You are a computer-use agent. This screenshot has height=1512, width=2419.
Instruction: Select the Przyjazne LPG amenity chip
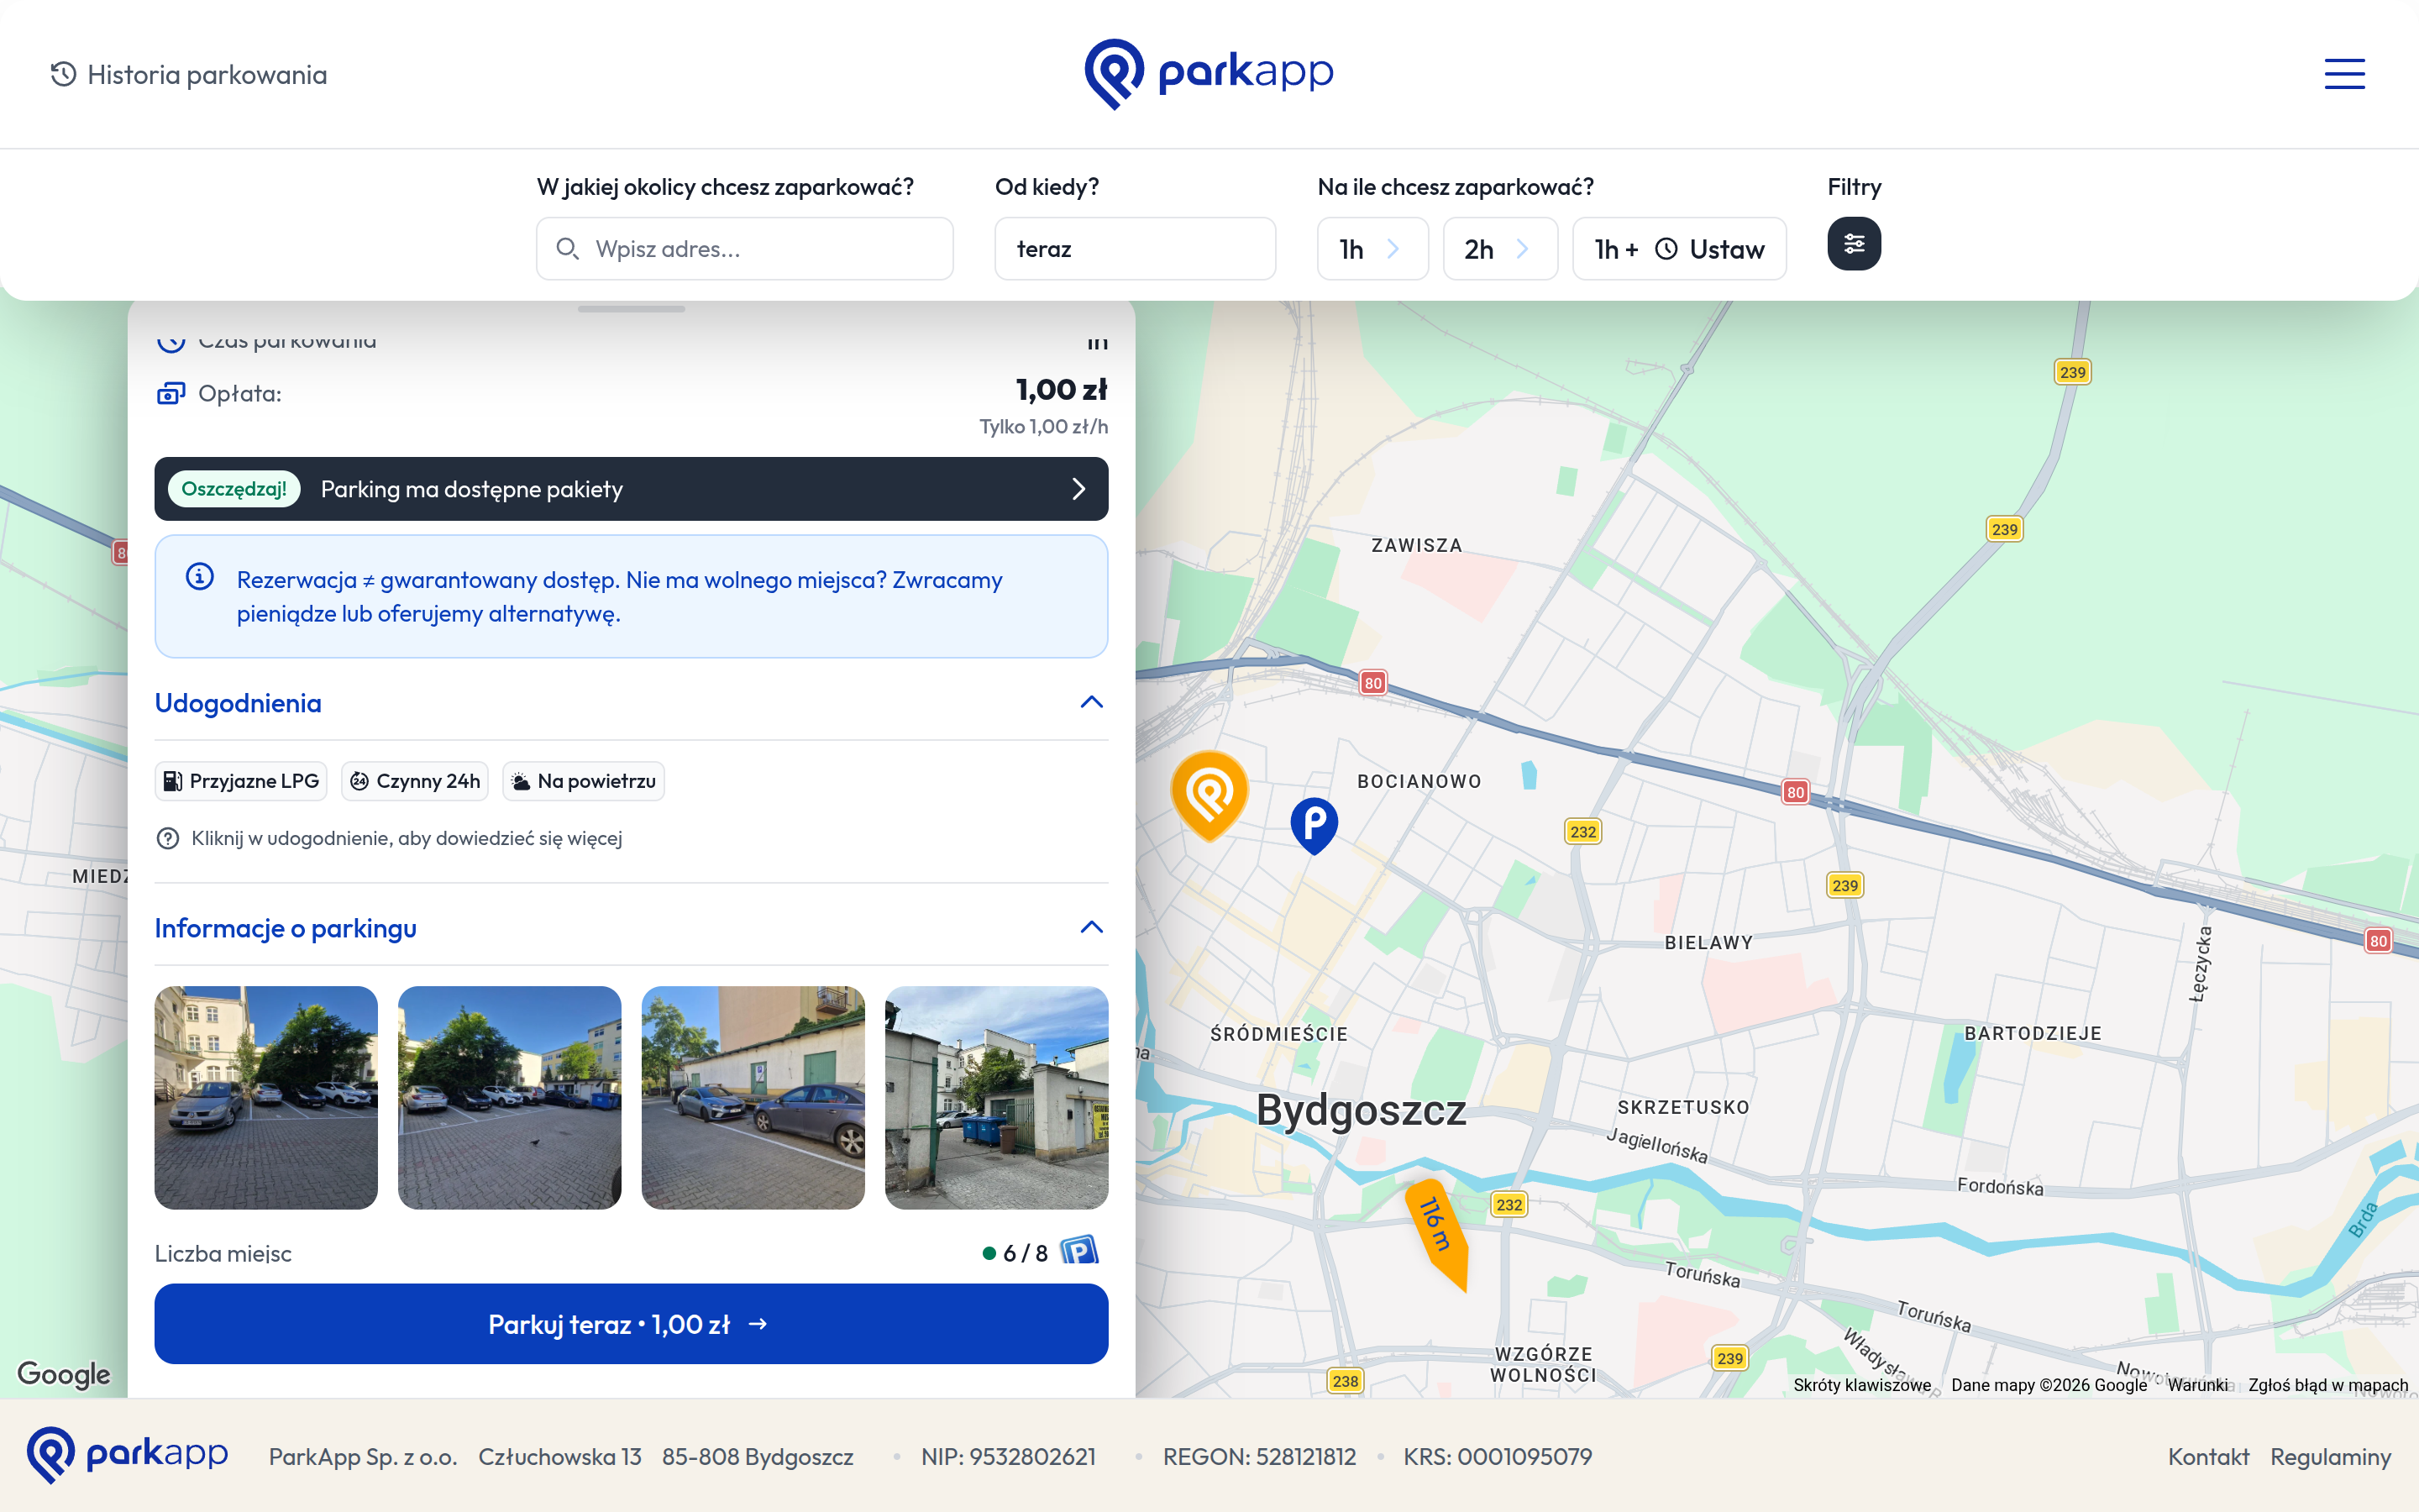(241, 781)
